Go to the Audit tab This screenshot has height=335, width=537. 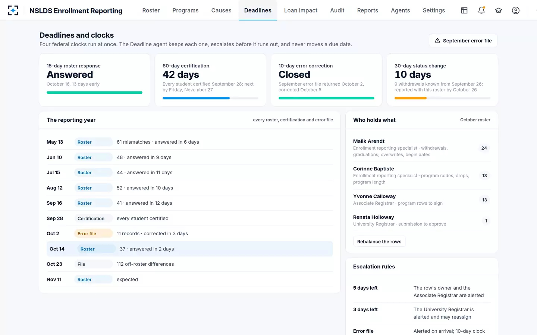pyautogui.click(x=337, y=10)
